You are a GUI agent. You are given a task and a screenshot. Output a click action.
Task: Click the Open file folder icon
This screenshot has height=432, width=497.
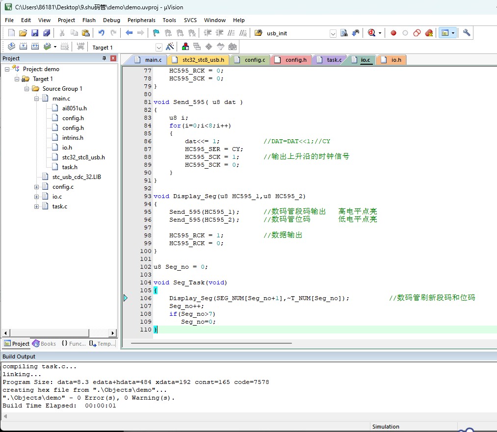[x=23, y=33]
